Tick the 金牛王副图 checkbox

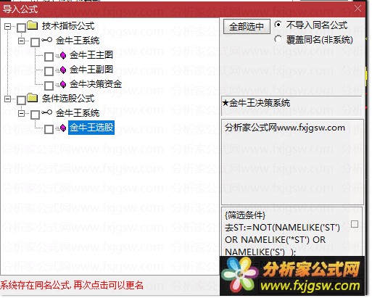click(x=49, y=71)
